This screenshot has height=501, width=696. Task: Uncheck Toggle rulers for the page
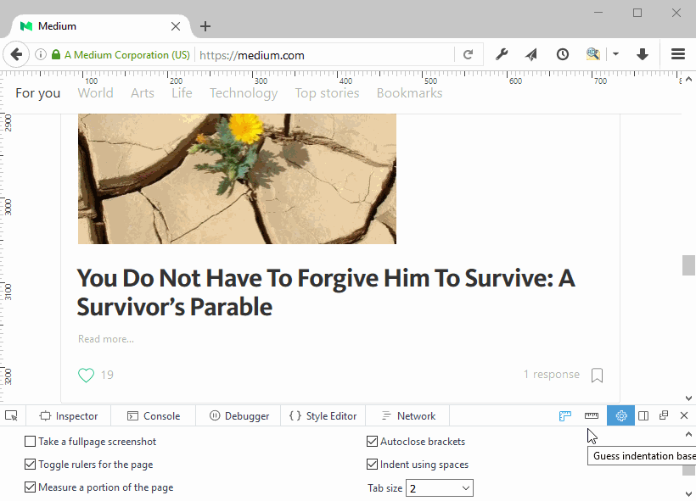(x=31, y=465)
